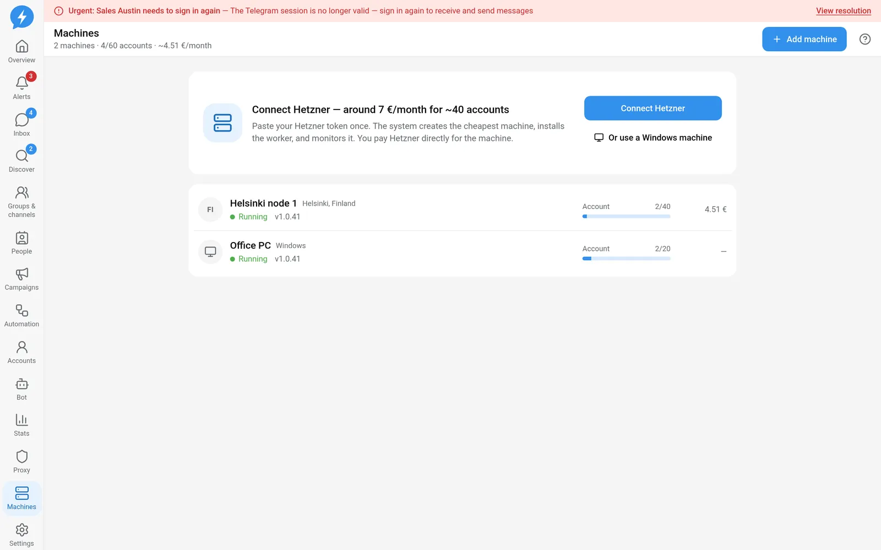Click the Windows label beside Office PC
Screen dimensions: 881x550
[291, 246]
